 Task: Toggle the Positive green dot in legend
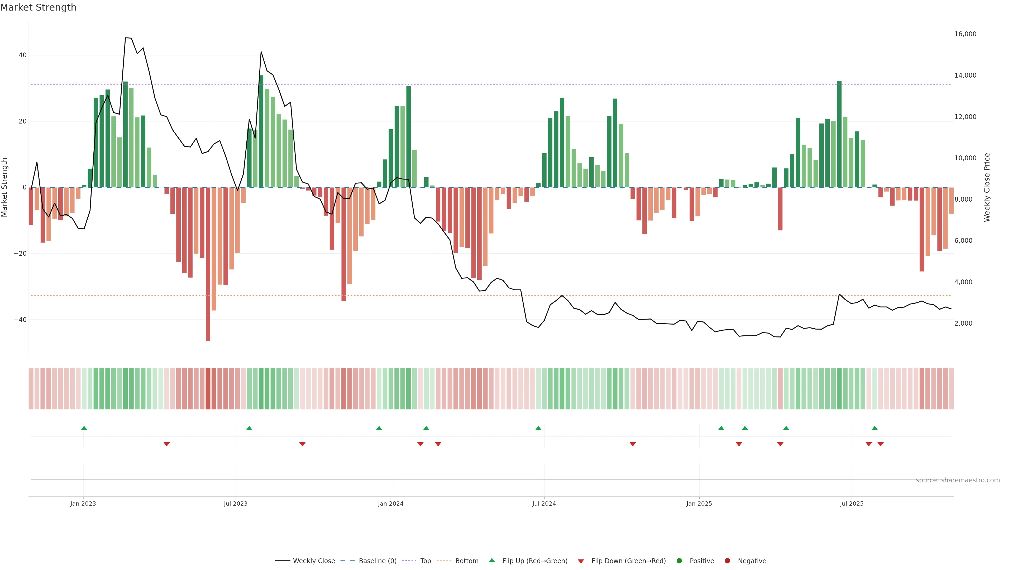(x=679, y=560)
